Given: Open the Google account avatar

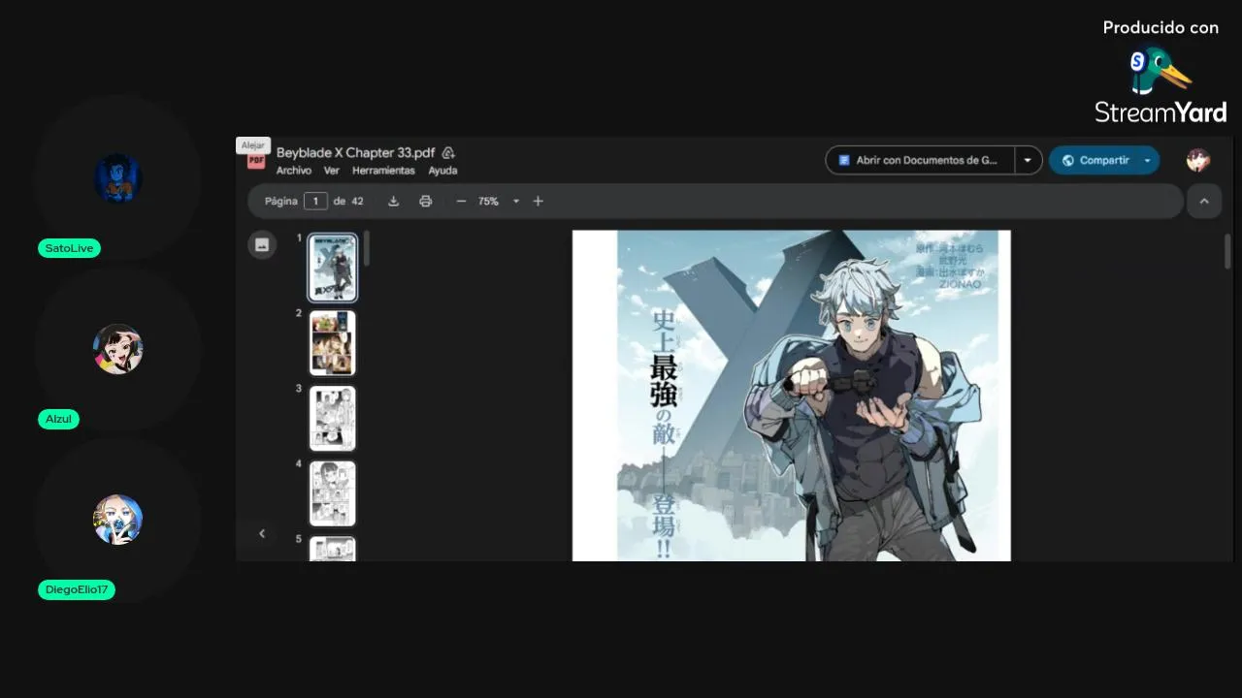Looking at the screenshot, I should click(x=1198, y=160).
